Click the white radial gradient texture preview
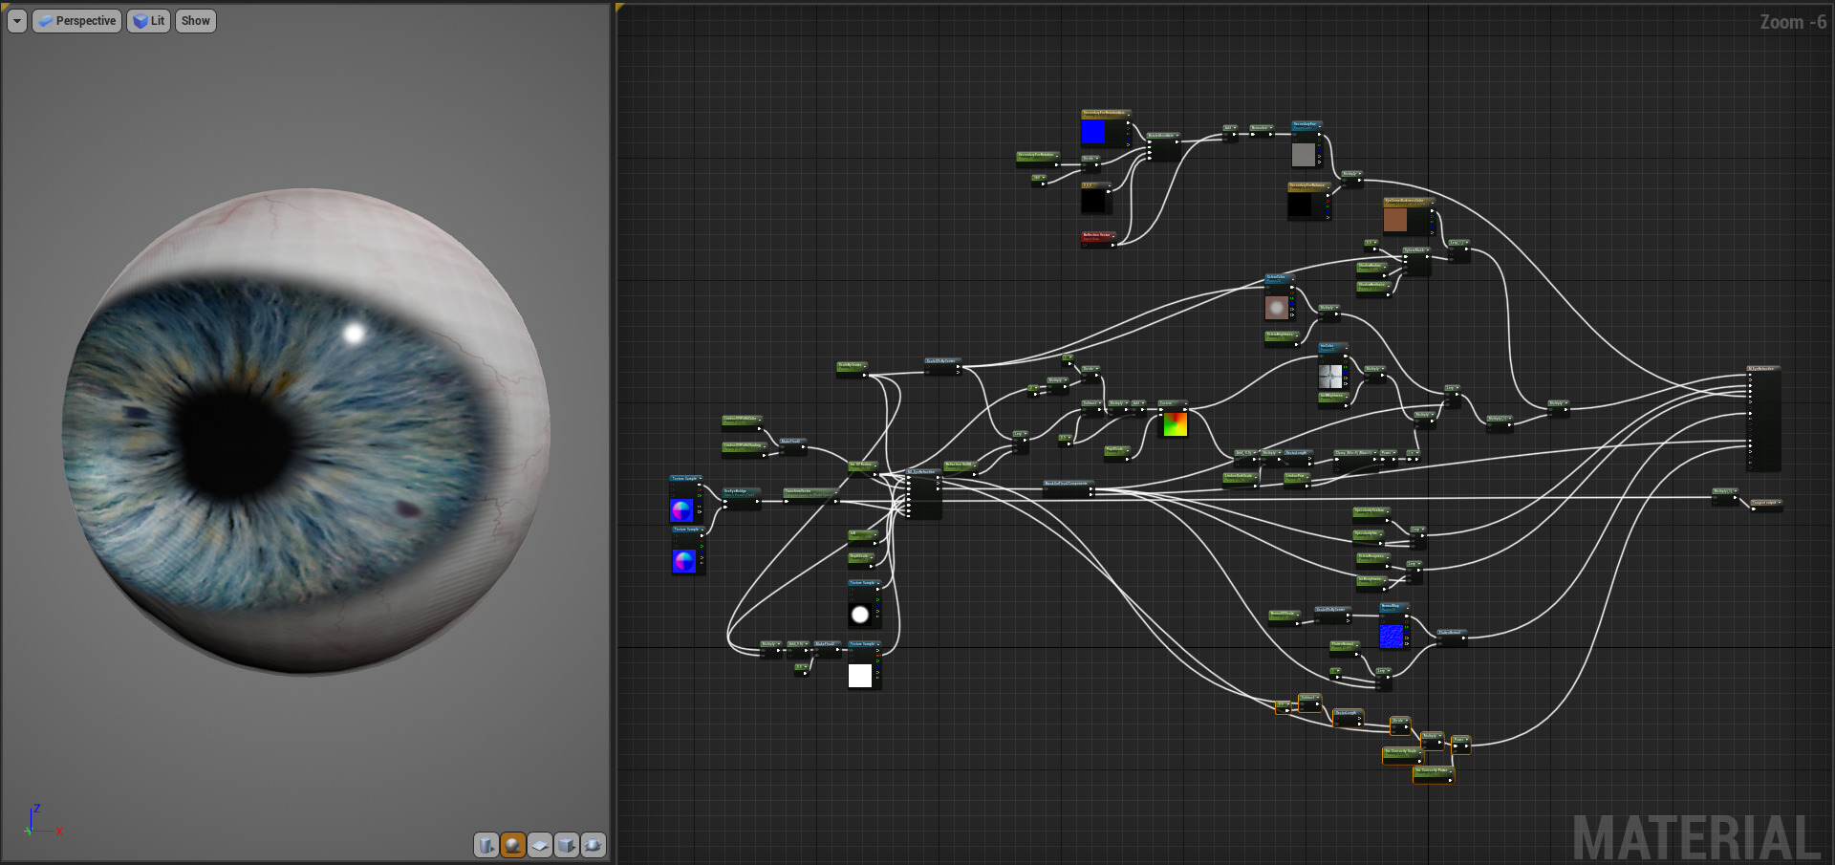Viewport: 1835px width, 865px height. click(859, 614)
